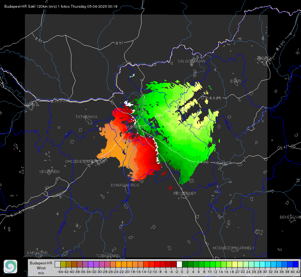Select the MISKOLC city label

coord(267,58)
